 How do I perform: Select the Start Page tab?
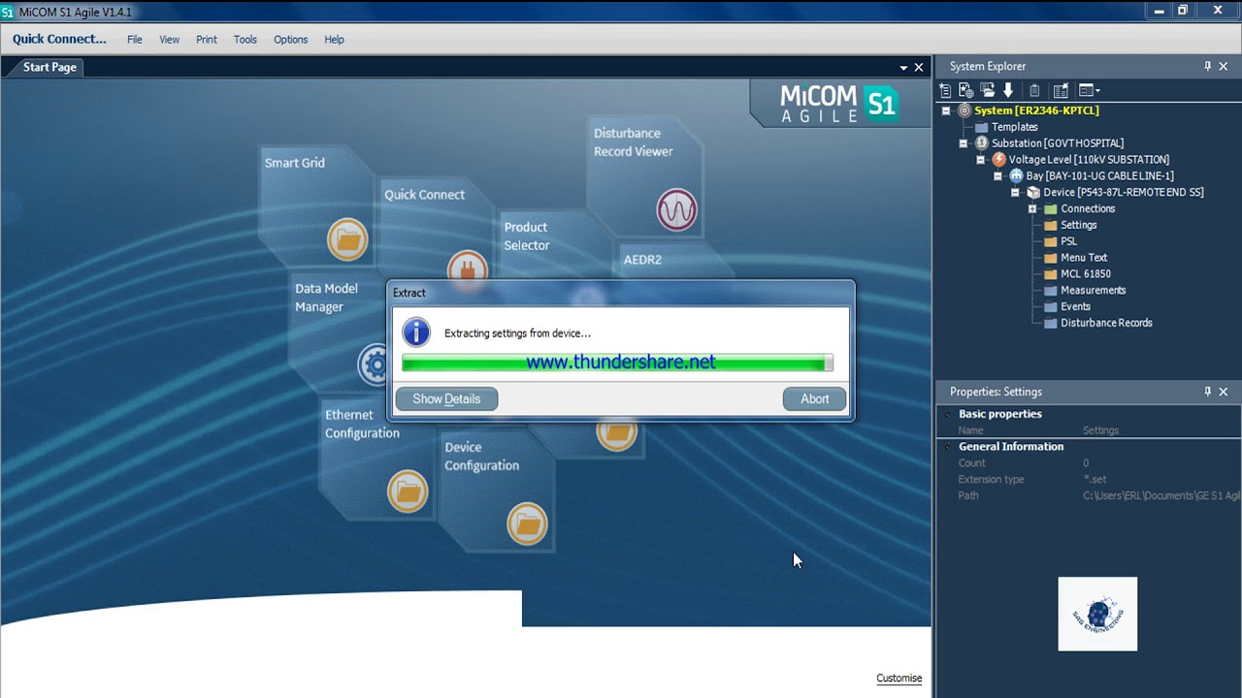tap(49, 67)
